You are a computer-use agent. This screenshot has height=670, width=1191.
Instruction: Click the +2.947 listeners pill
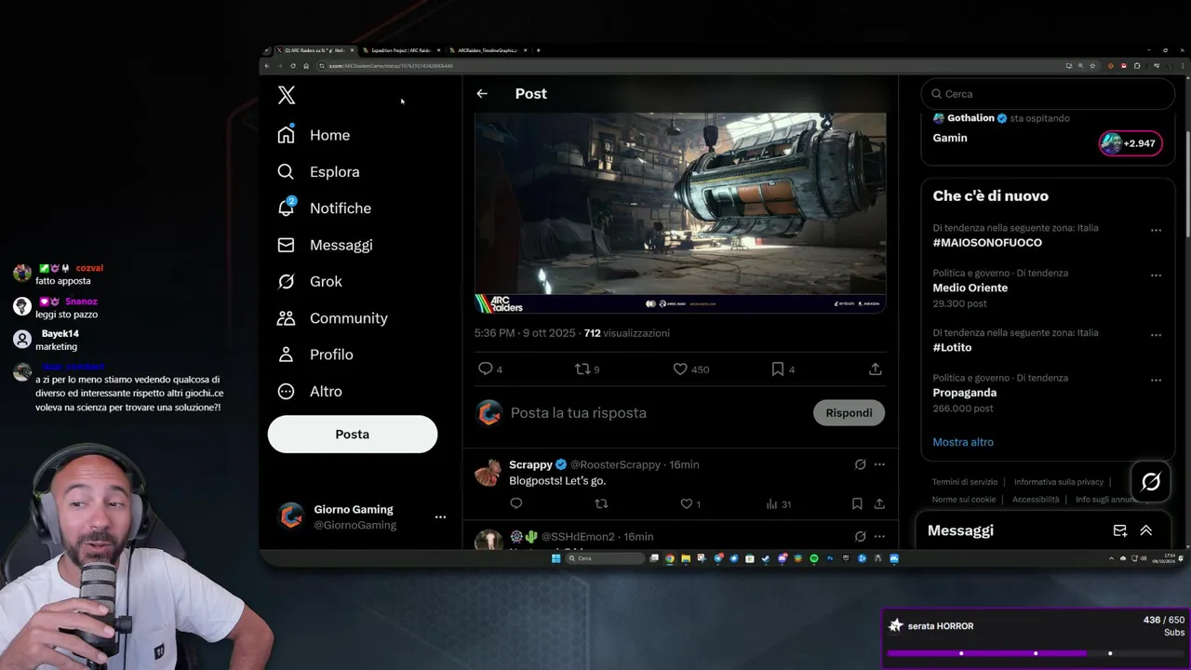(1131, 143)
